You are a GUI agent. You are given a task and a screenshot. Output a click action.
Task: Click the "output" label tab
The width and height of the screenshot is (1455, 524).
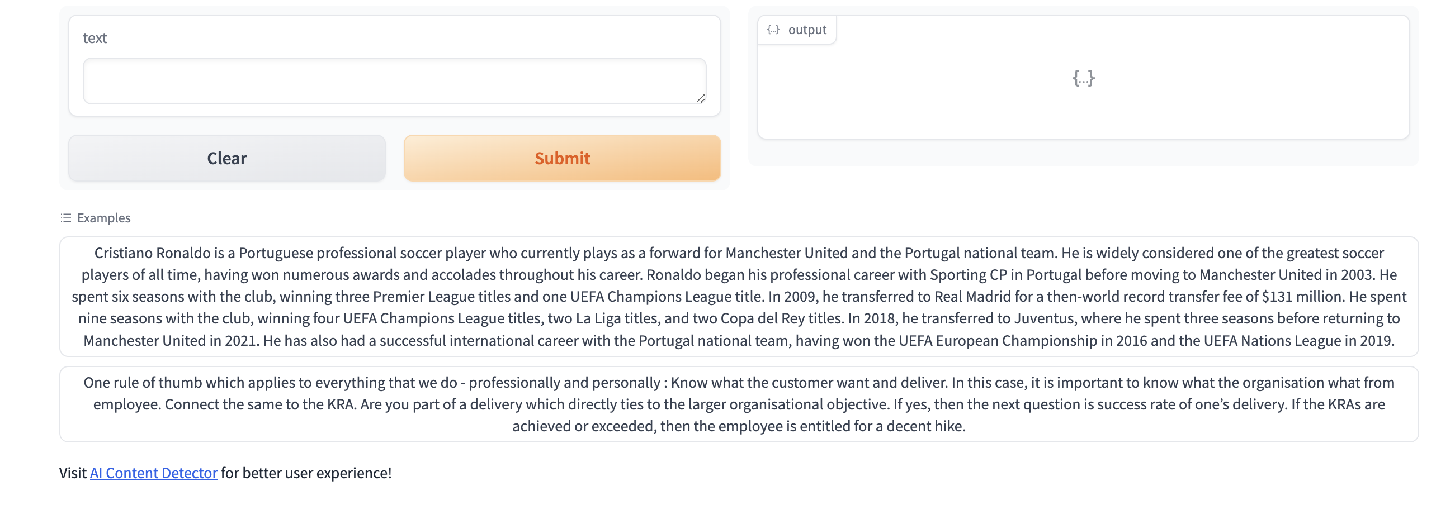[806, 30]
